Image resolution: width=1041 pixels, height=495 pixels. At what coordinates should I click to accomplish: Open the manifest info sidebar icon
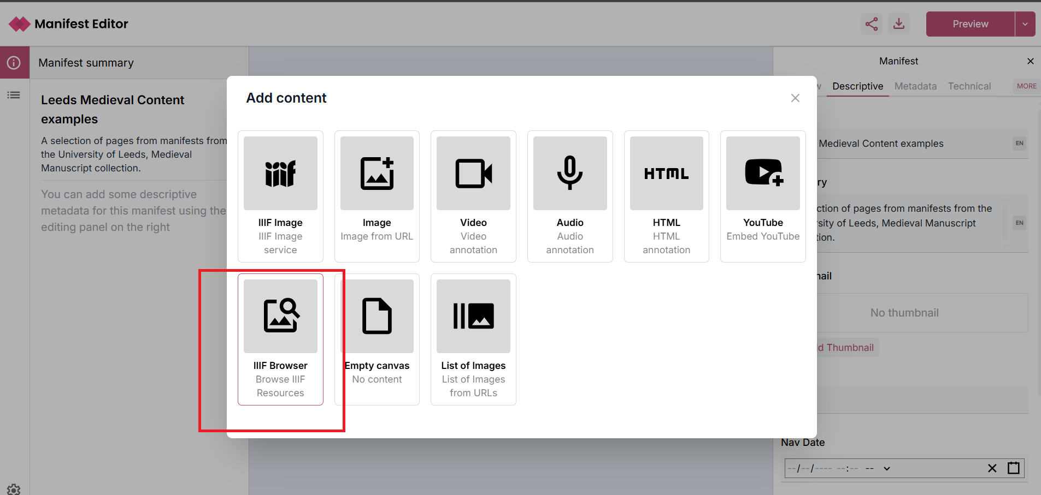pos(14,63)
